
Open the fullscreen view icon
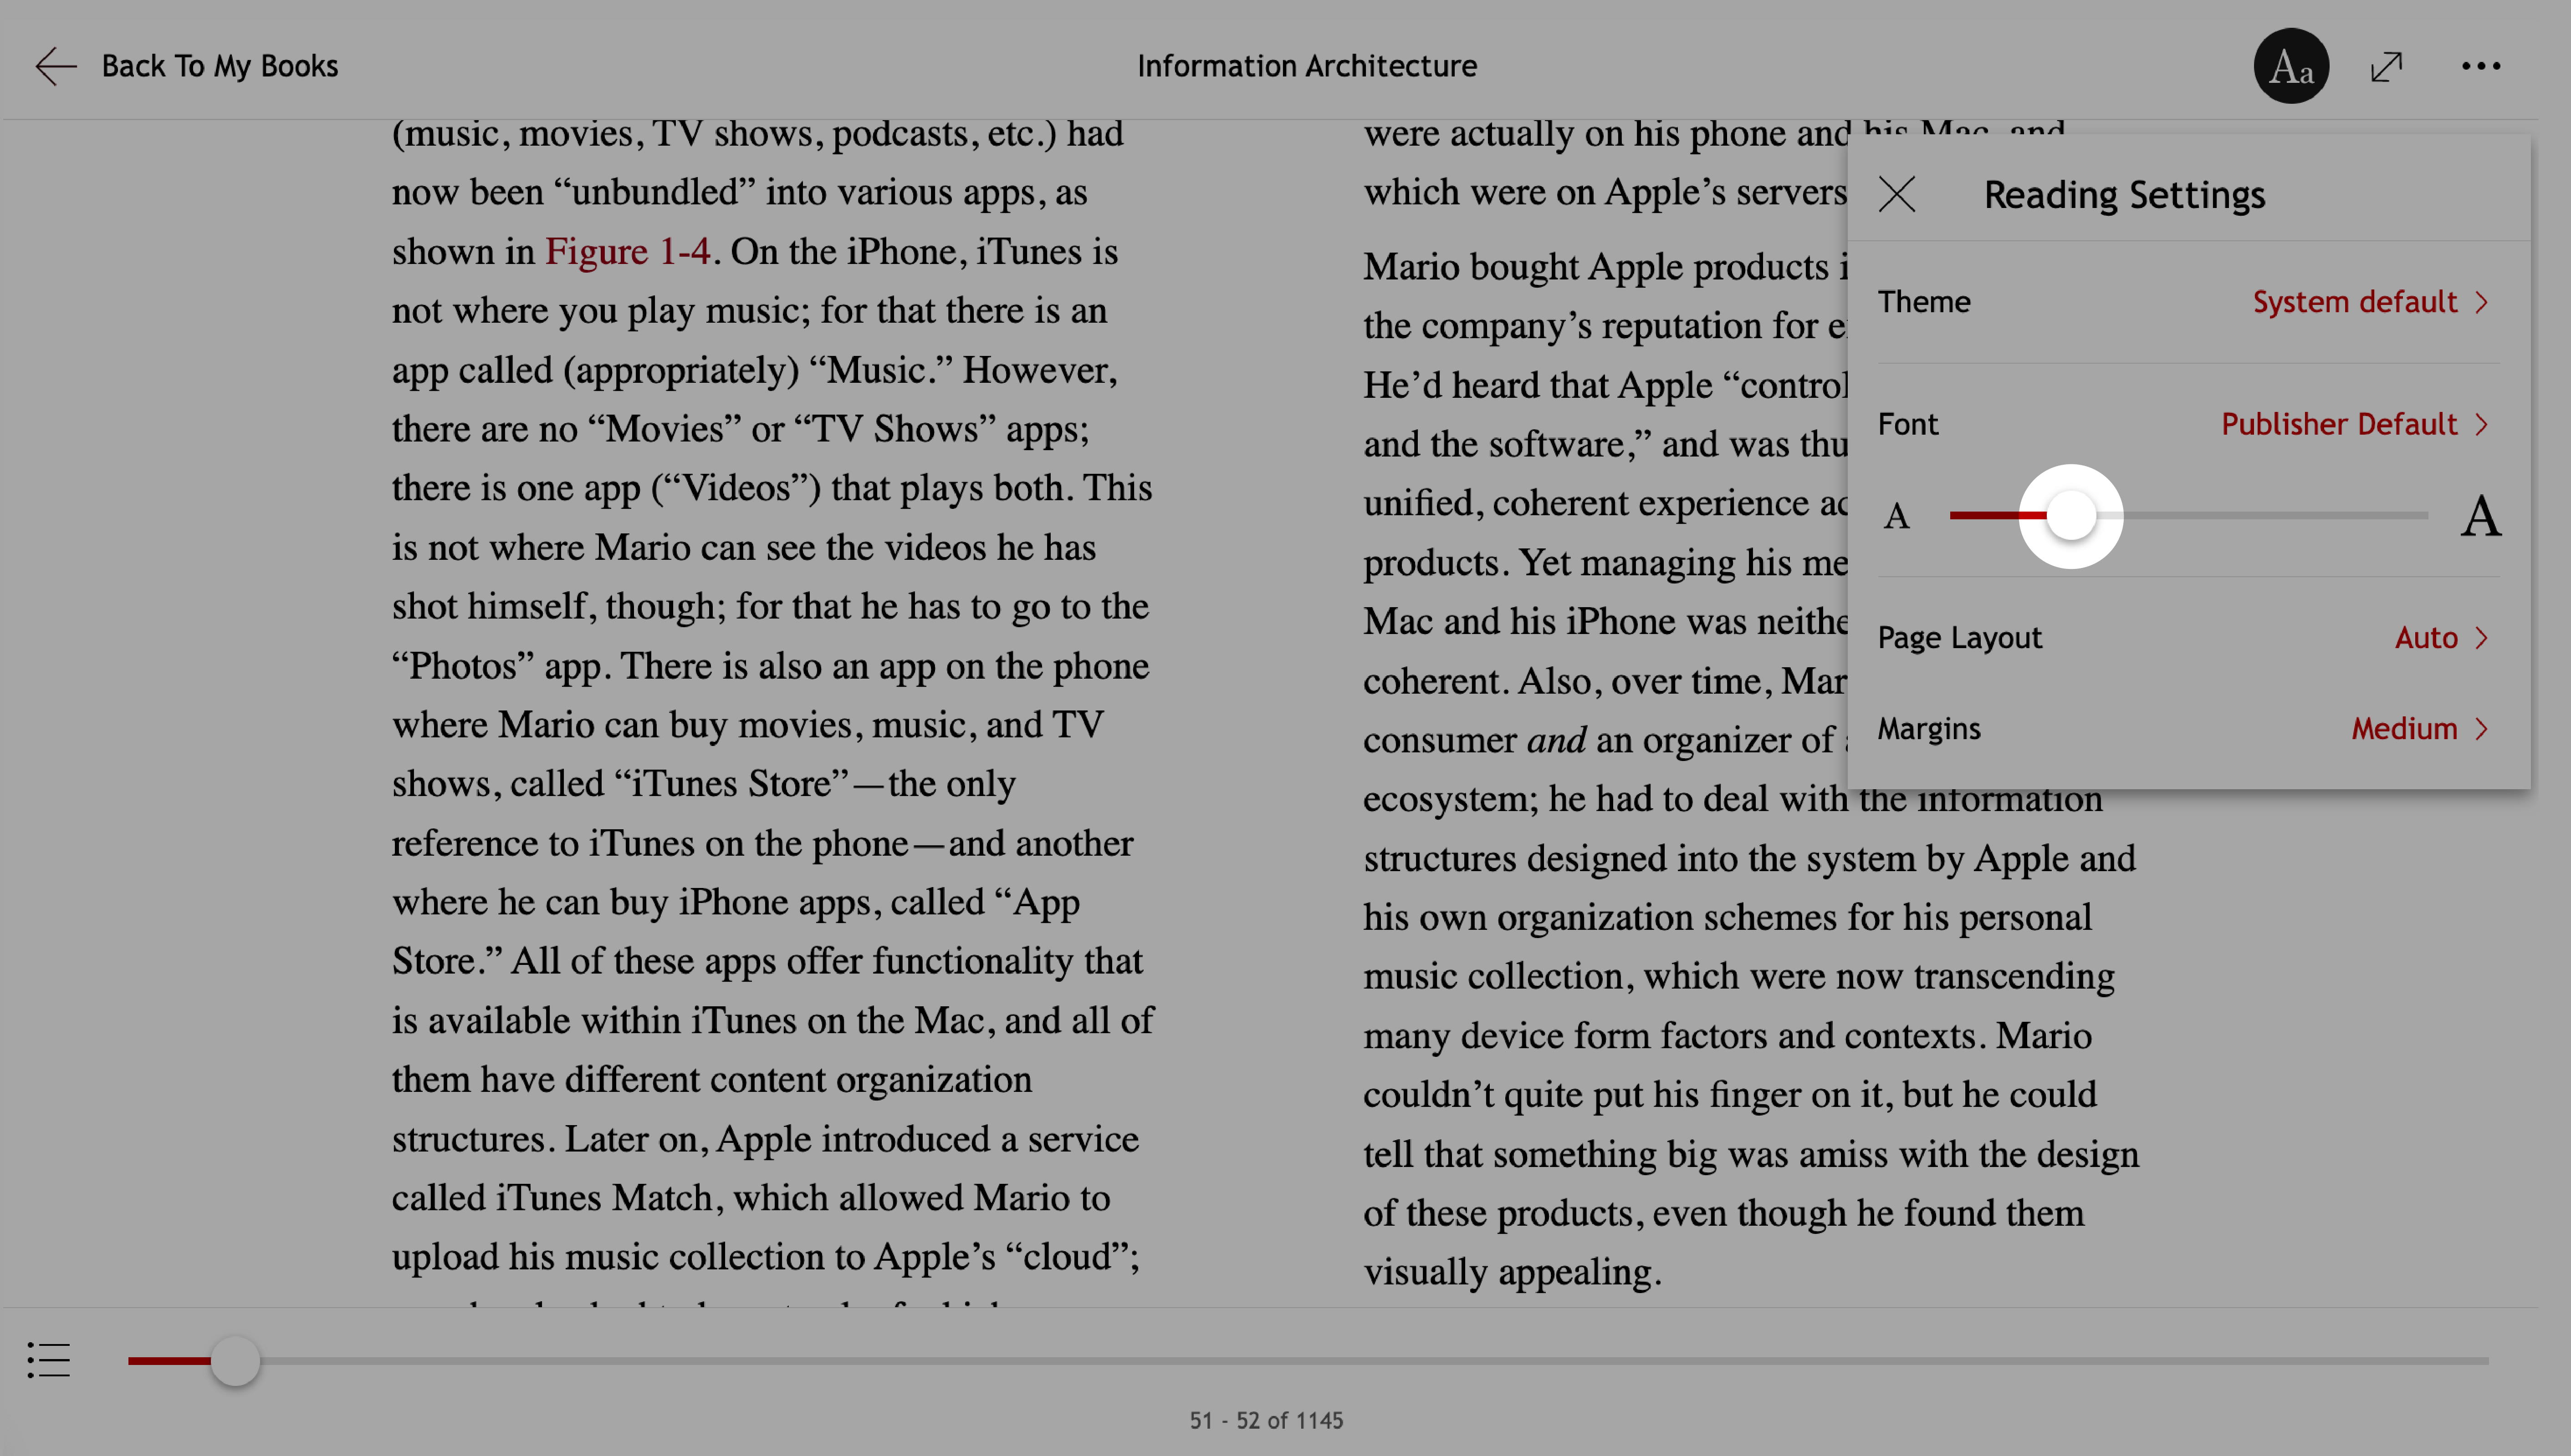pos(2387,65)
